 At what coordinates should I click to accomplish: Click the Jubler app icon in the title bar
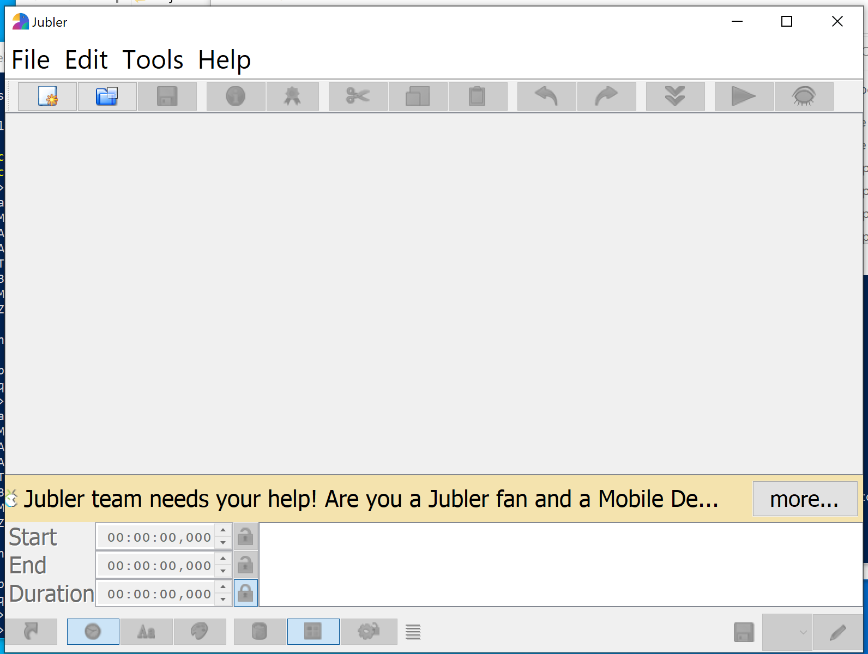(21, 22)
